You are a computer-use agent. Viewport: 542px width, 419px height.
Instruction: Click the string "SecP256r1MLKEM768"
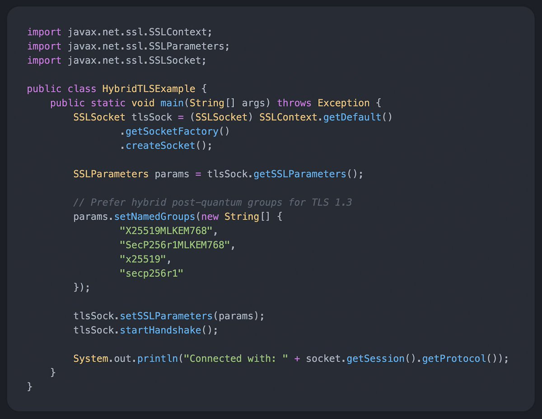(x=174, y=245)
